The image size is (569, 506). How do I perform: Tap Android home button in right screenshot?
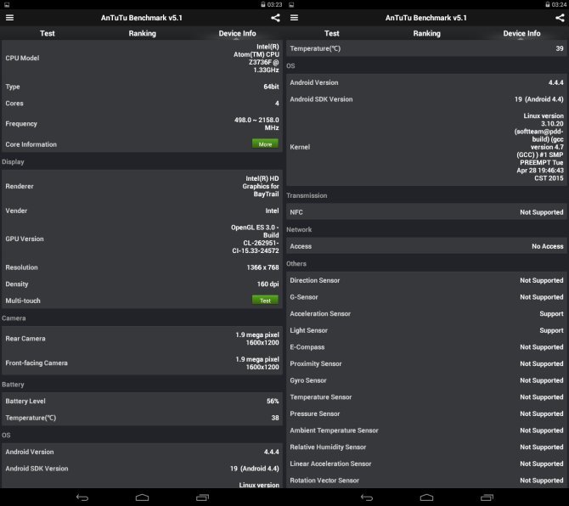[x=426, y=498]
